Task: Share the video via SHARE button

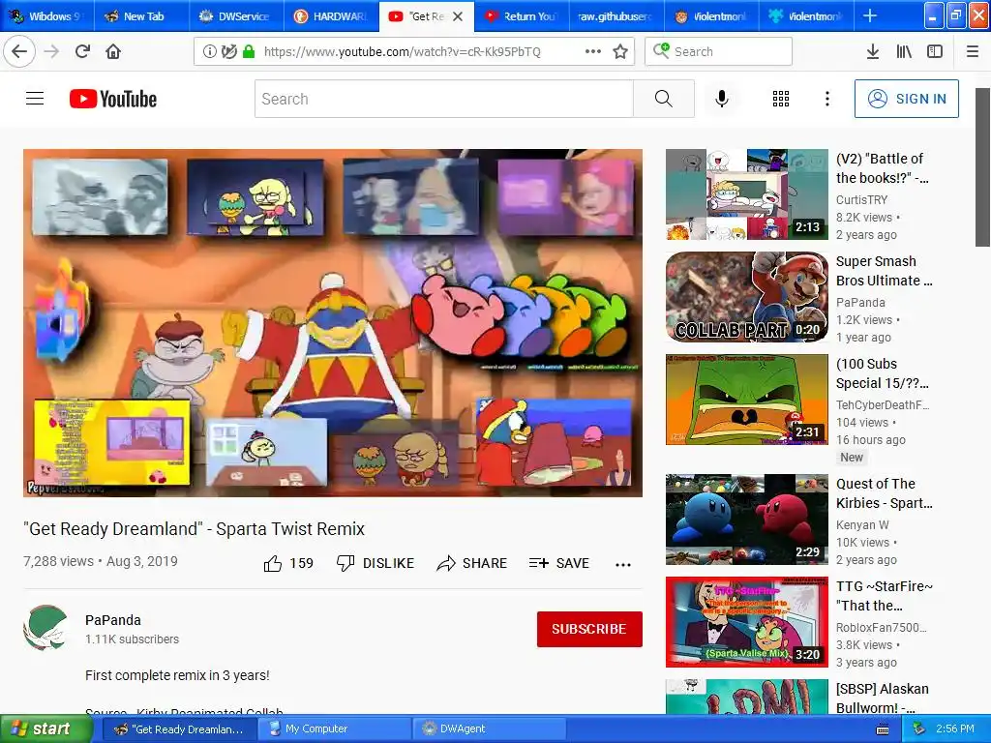Action: pos(471,563)
